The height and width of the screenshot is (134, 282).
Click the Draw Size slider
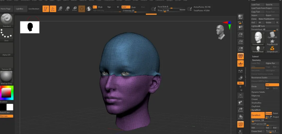click(x=171, y=10)
